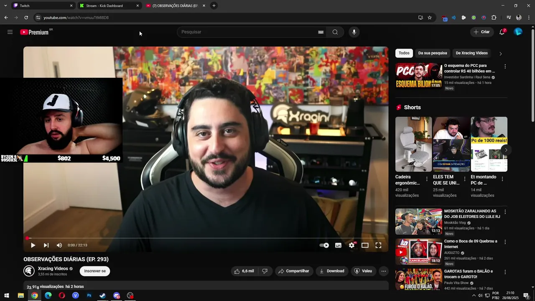
Task: Open Chrome three-dot menu
Action: click(529, 18)
